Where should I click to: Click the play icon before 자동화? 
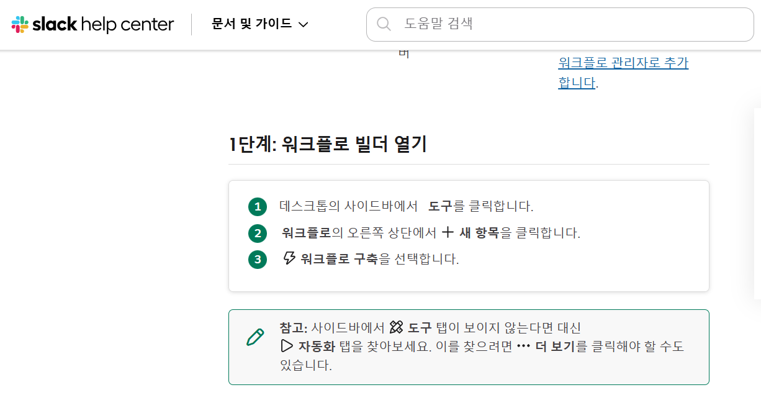[287, 346]
